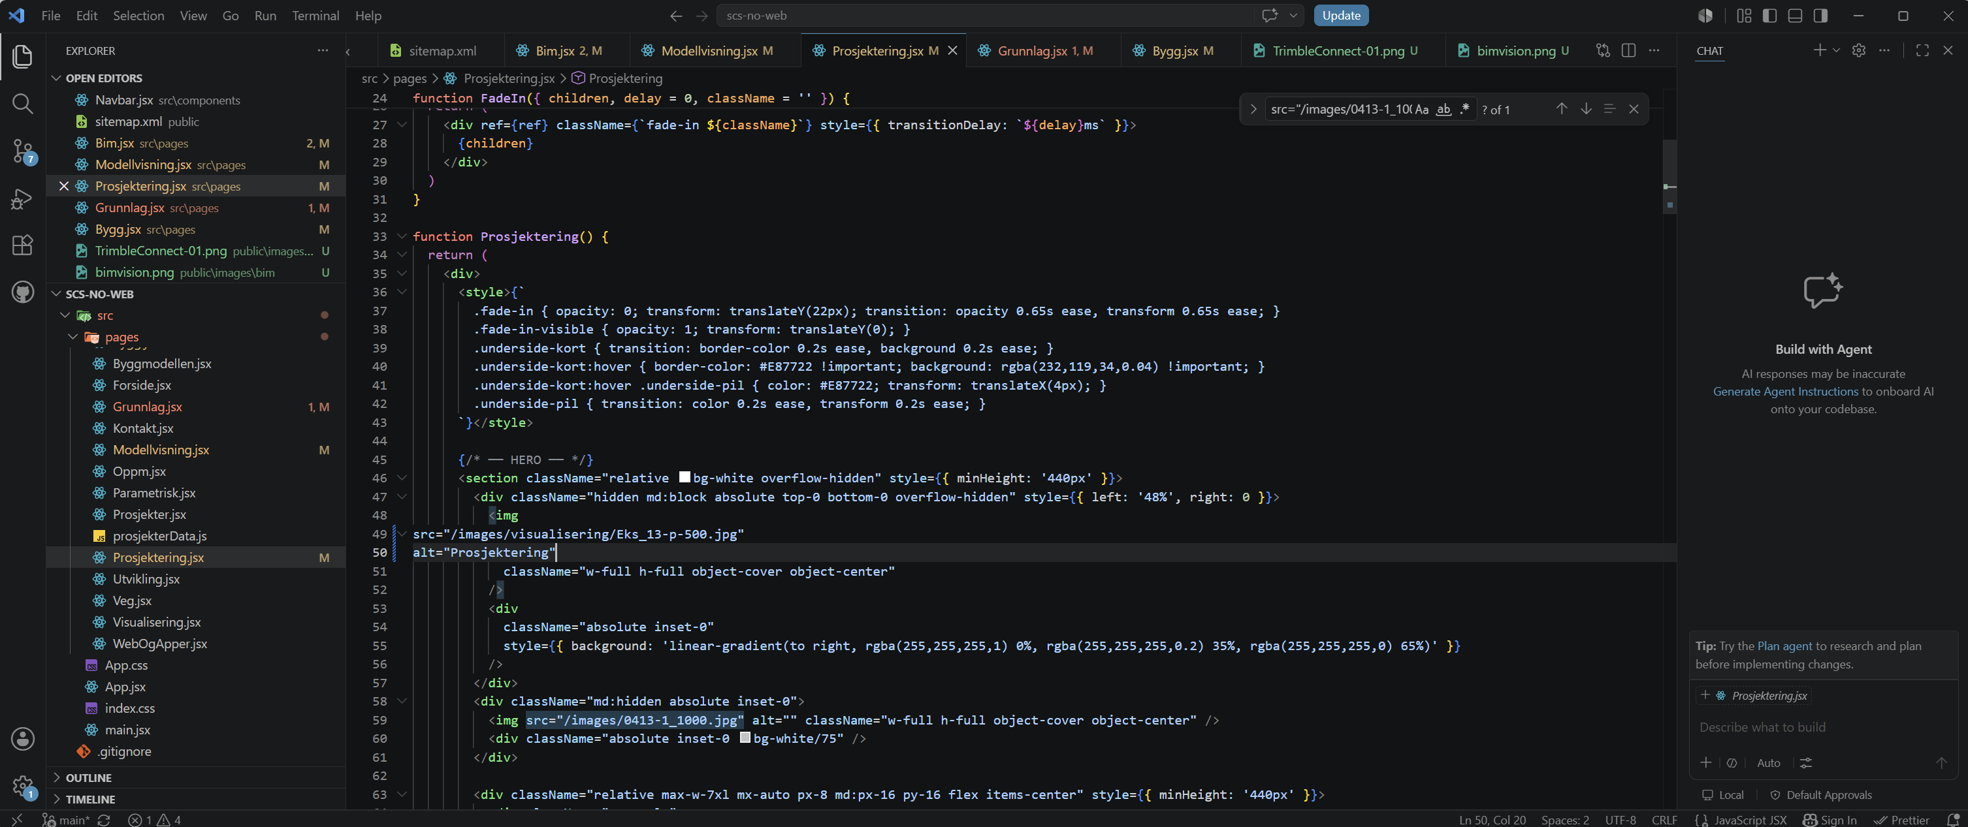Screen dimensions: 1968x827
Task: Toggle Replace mode in find widget
Action: 1253,109
